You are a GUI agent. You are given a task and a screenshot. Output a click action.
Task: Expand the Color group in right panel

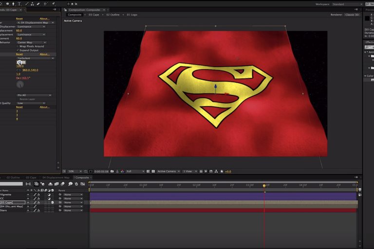point(365,76)
